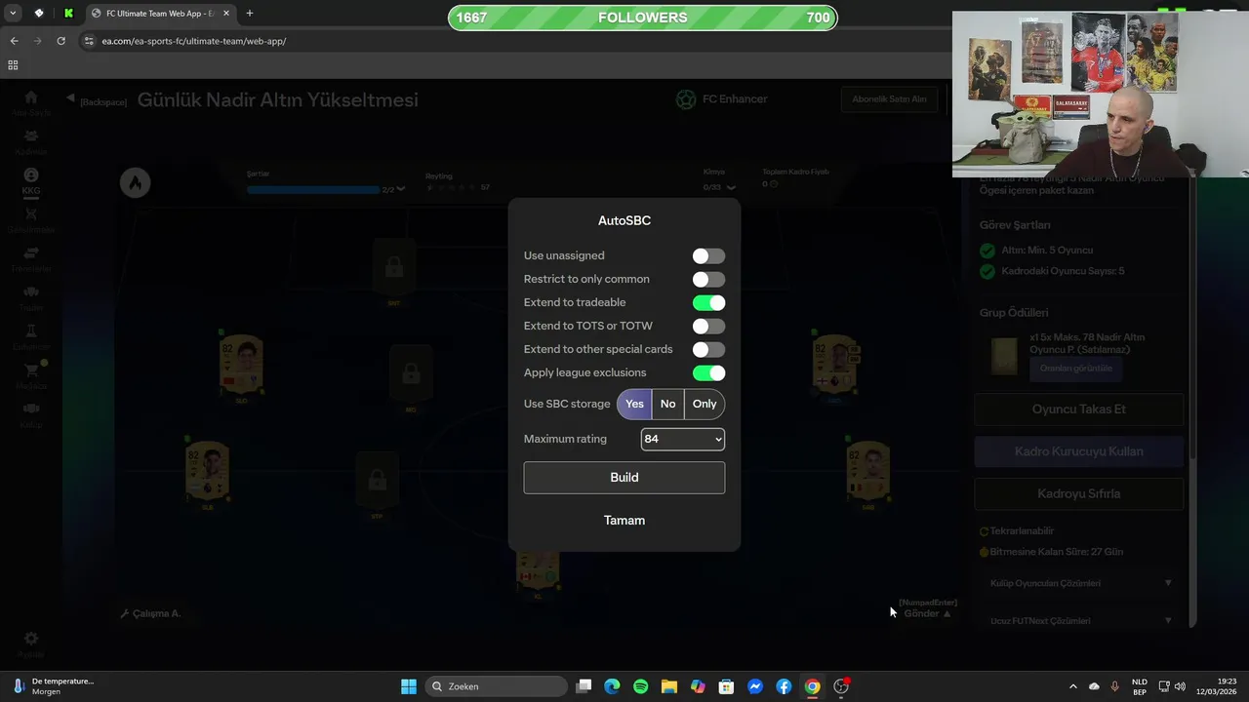Open Facebook from the taskbar
The width and height of the screenshot is (1249, 702).
pyautogui.click(x=784, y=686)
